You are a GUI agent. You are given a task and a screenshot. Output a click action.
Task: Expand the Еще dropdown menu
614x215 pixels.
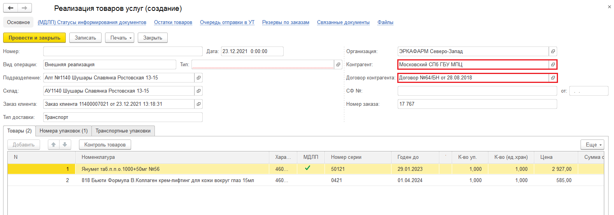(x=592, y=144)
